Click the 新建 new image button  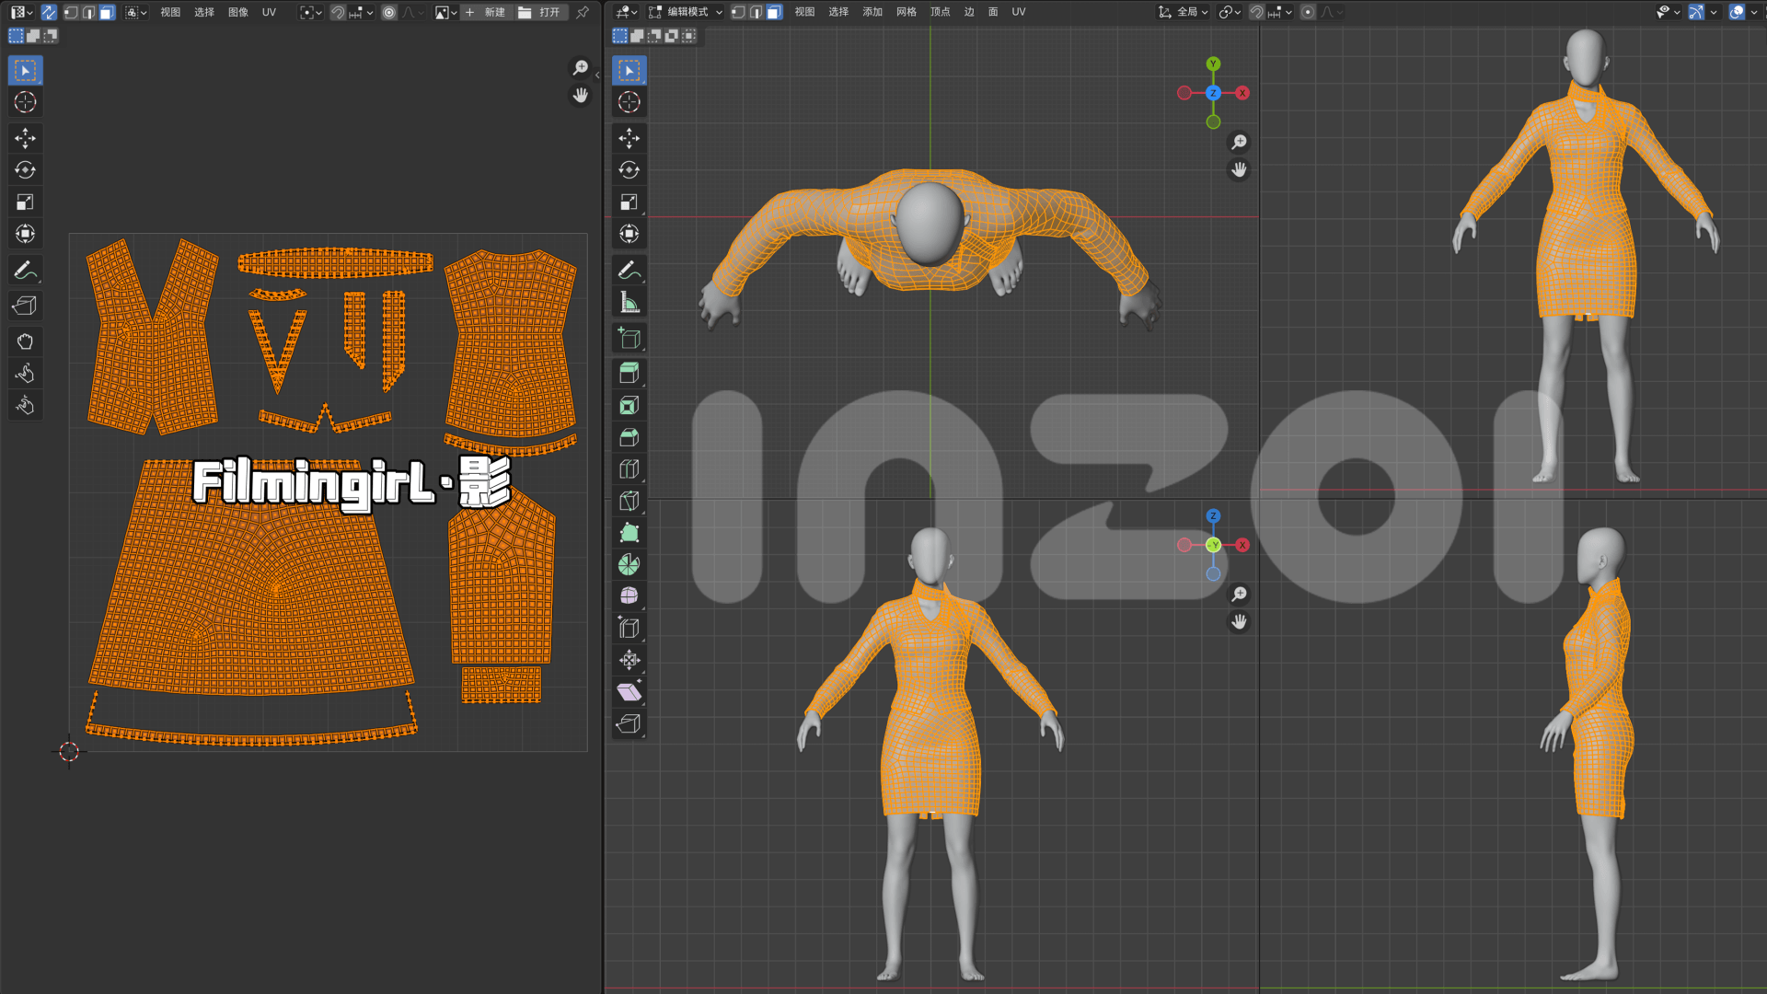click(487, 12)
